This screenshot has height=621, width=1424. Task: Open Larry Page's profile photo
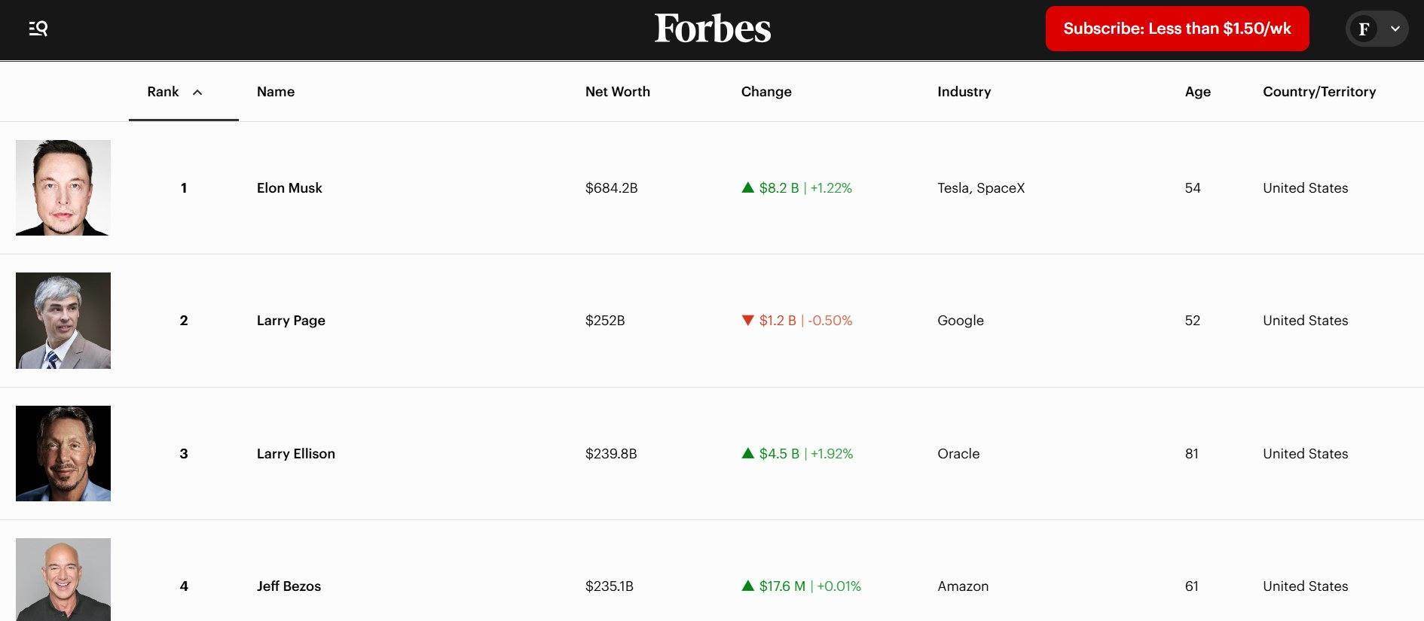pyautogui.click(x=63, y=321)
